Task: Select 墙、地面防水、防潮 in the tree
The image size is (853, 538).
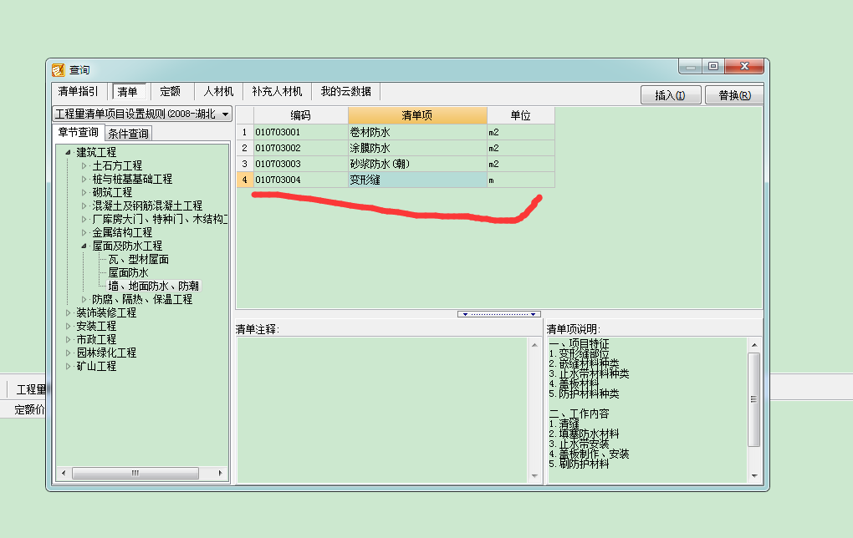Action: (x=154, y=286)
